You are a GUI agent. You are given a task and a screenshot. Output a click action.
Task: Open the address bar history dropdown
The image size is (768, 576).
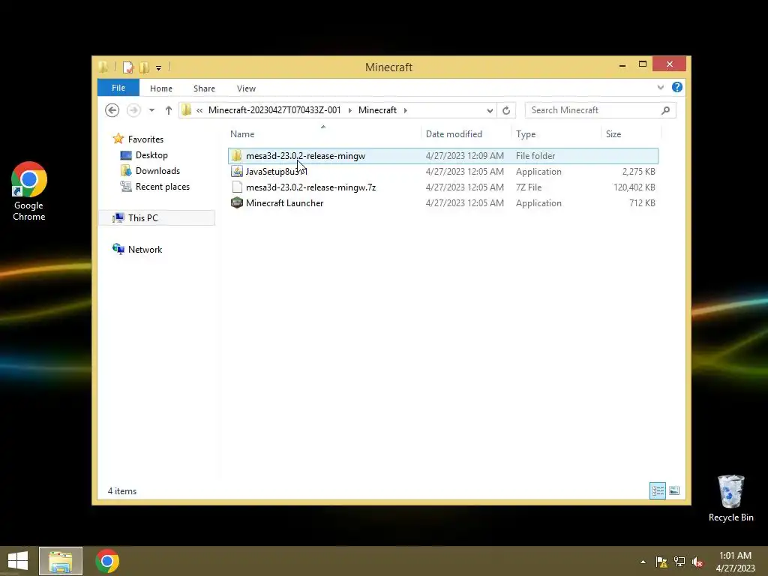click(490, 110)
